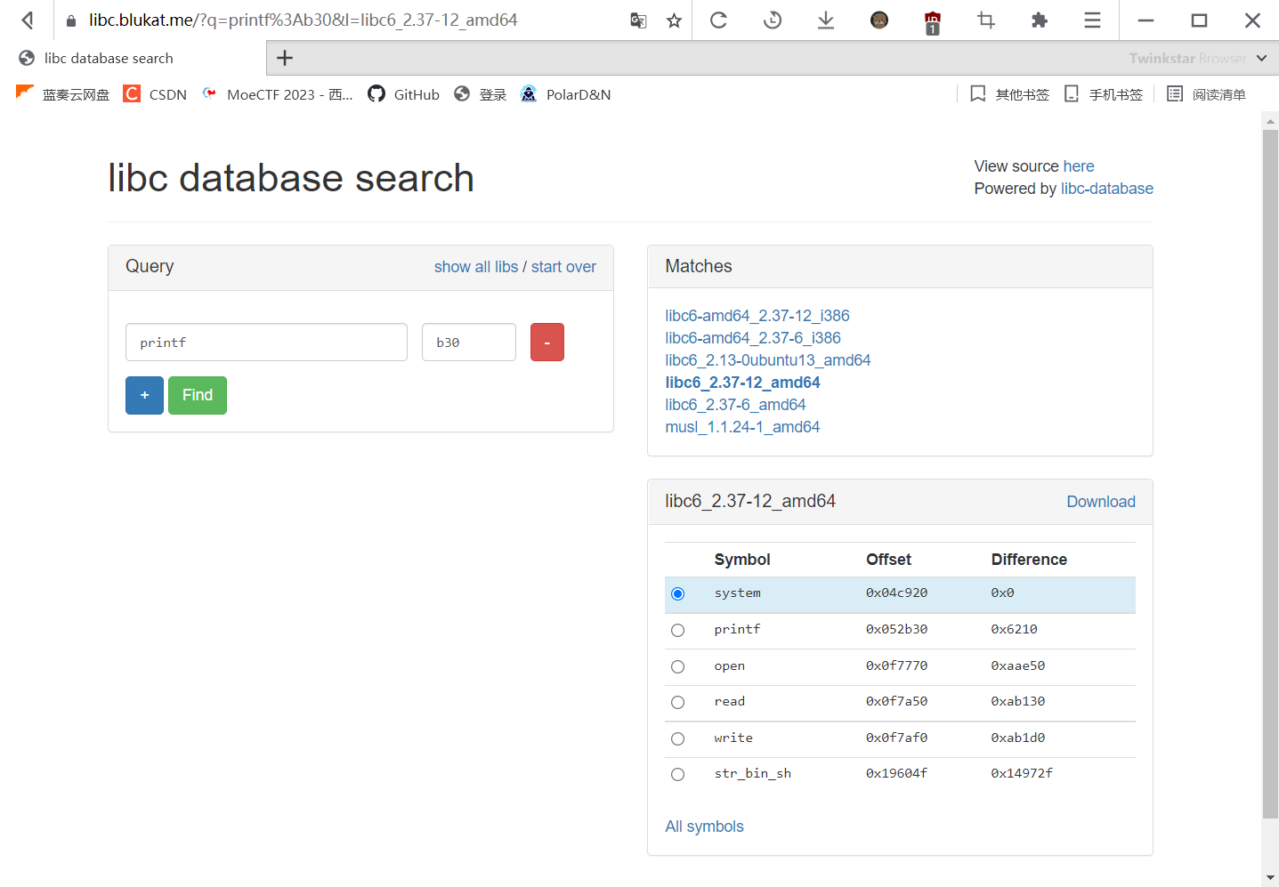The image size is (1279, 887).
Task: Click the browser back arrow icon
Action: click(x=28, y=20)
